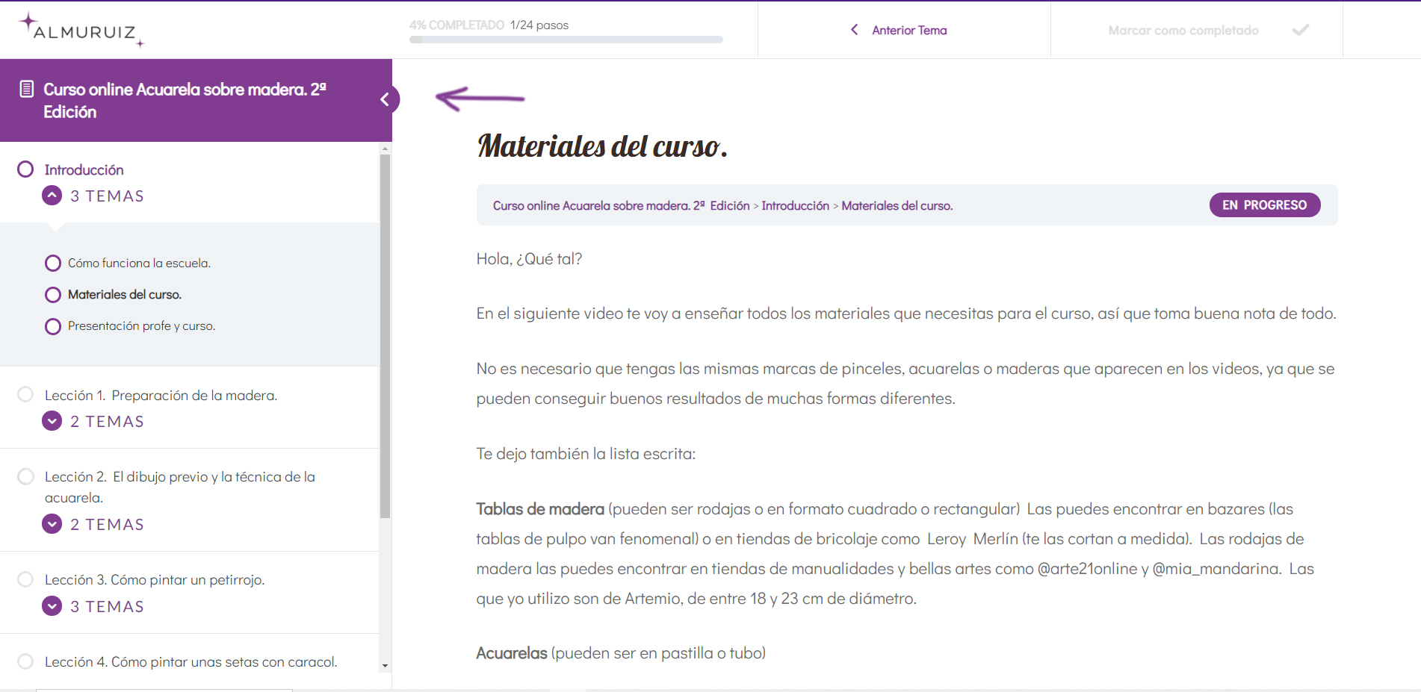Select the Presentación profe y curso circle
This screenshot has height=692, width=1421.
point(53,326)
